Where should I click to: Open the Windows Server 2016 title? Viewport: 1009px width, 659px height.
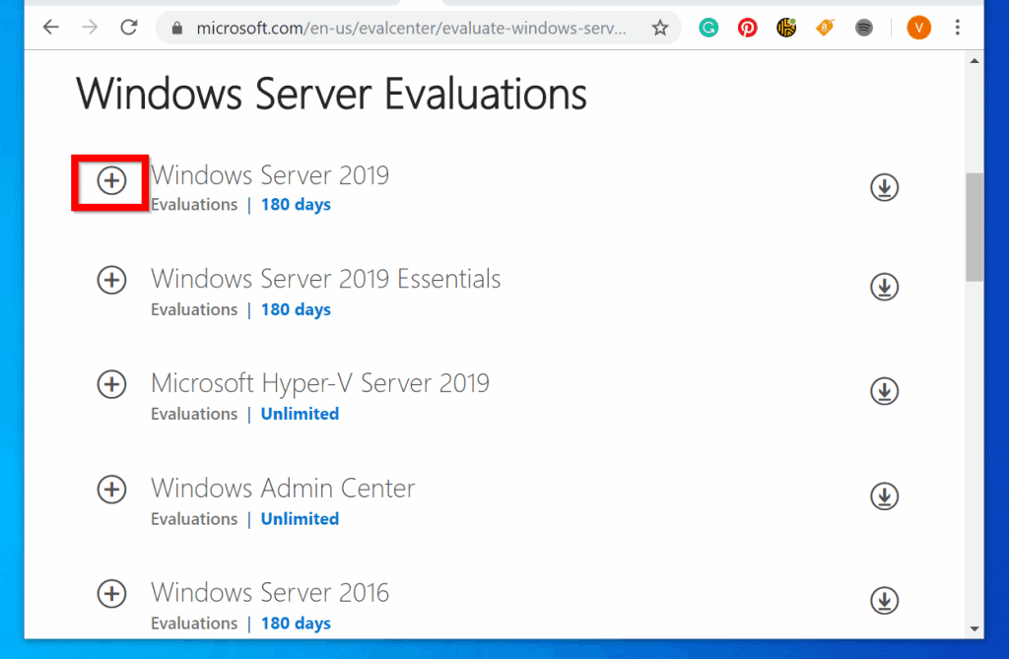pos(270,592)
